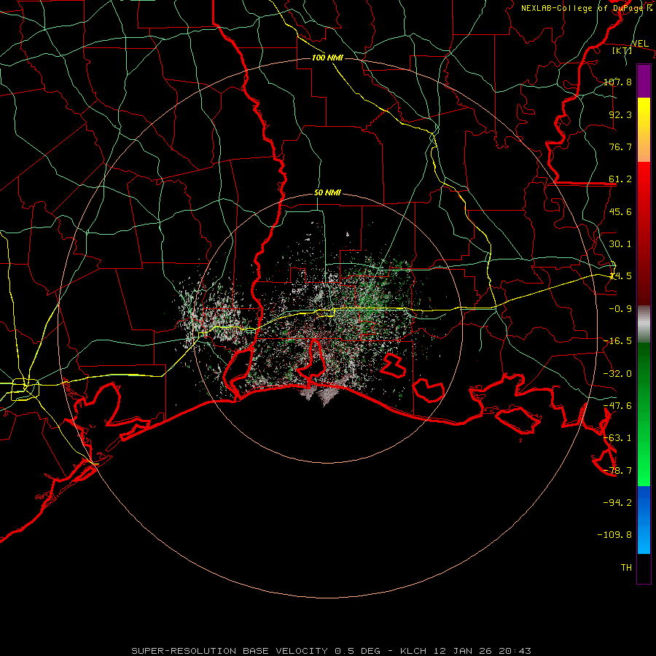This screenshot has width=656, height=656.
Task: Pick the green segment of the velocity color bar
Action: (644, 414)
